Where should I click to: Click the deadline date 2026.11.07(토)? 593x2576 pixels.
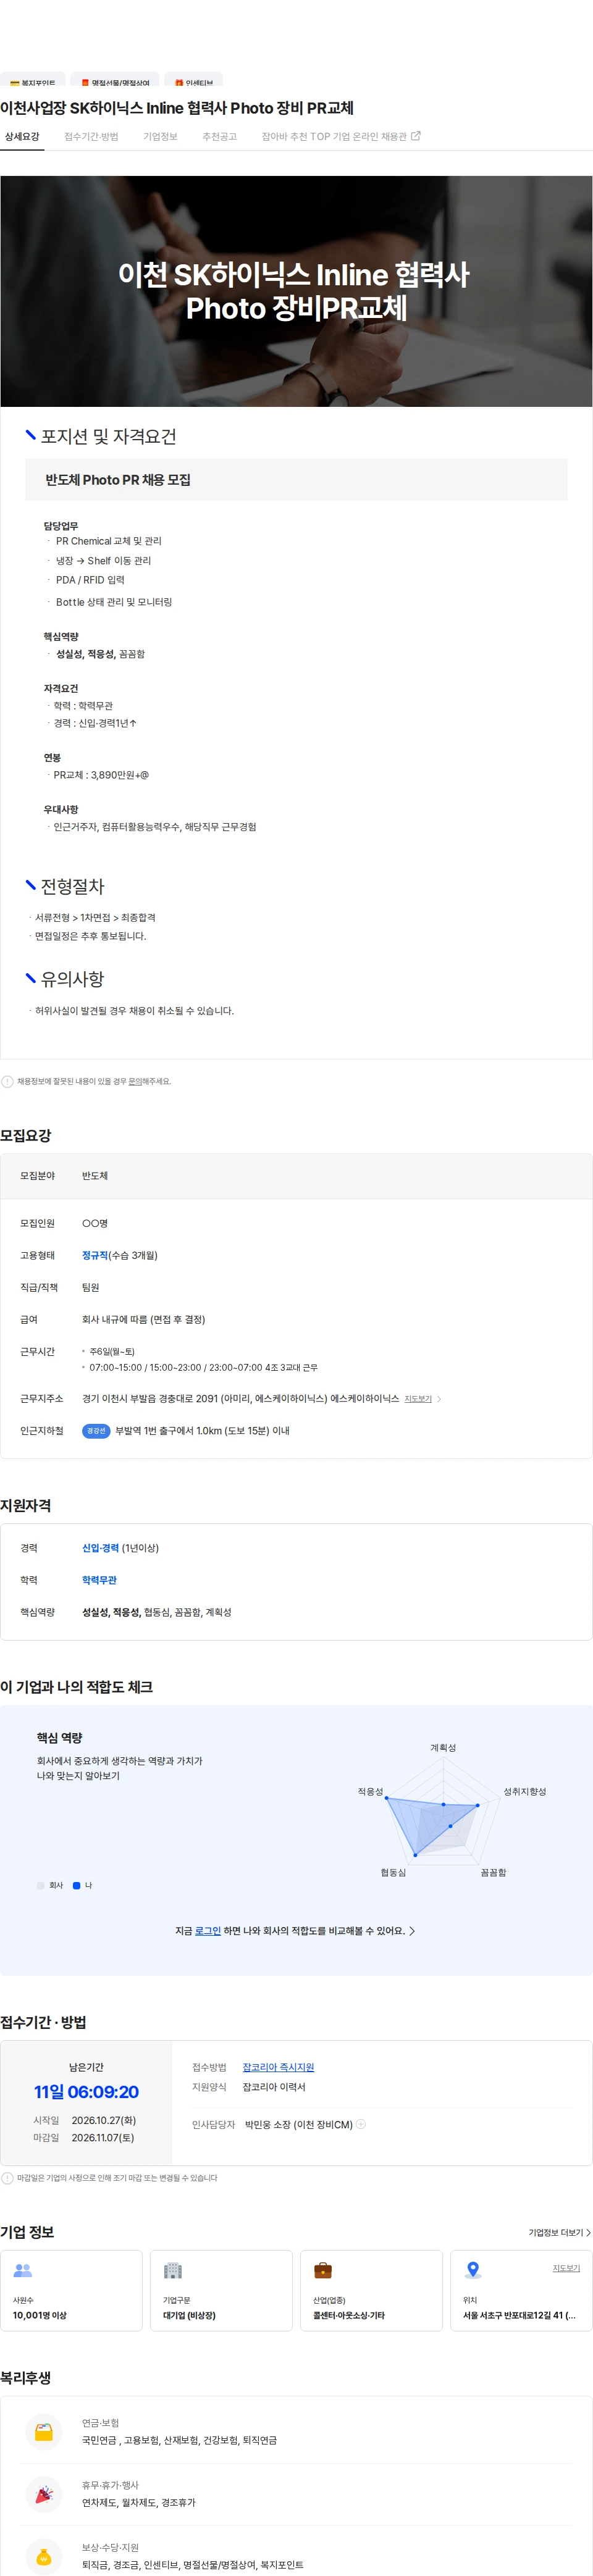pos(103,2138)
